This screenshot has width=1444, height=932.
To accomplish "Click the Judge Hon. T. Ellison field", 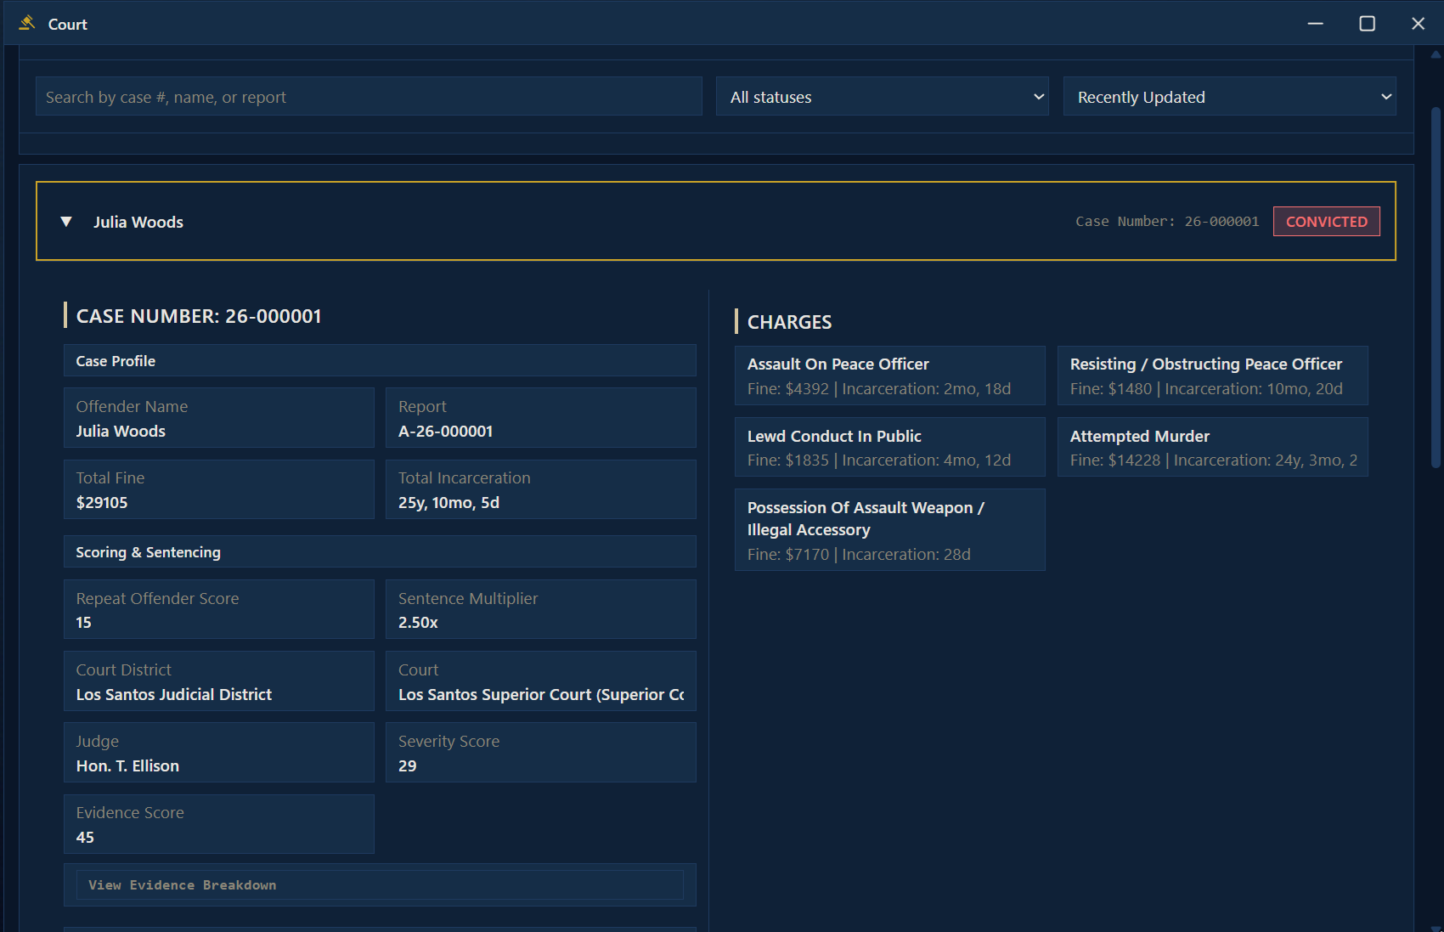I will (218, 753).
